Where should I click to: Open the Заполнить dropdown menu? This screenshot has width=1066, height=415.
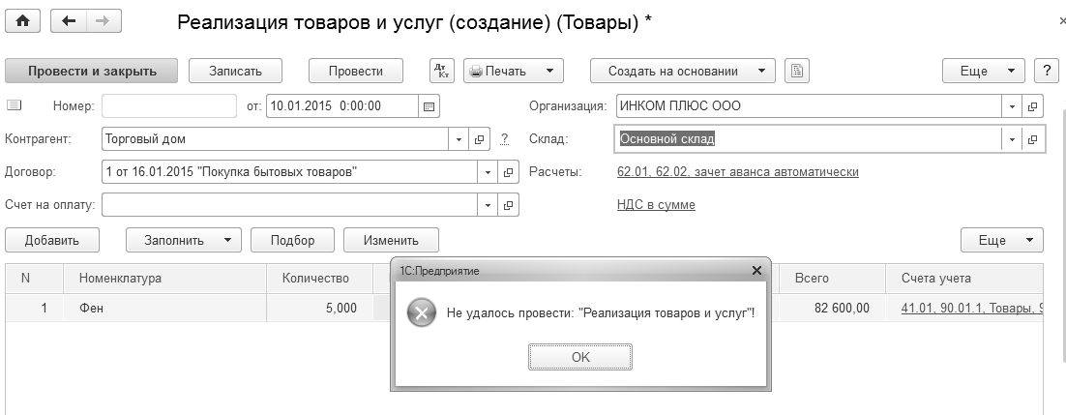(183, 240)
